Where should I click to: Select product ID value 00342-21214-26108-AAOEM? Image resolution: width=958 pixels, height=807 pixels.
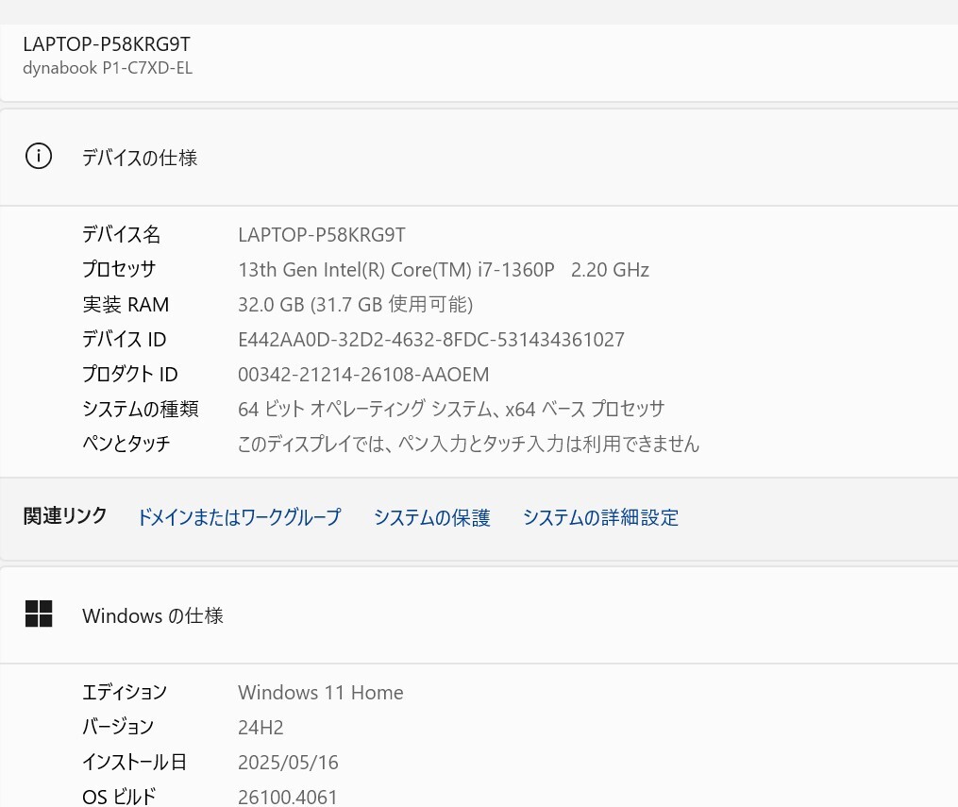[x=363, y=375]
